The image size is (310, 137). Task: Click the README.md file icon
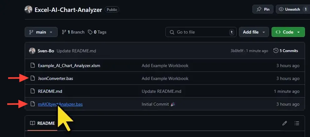coord(32,91)
